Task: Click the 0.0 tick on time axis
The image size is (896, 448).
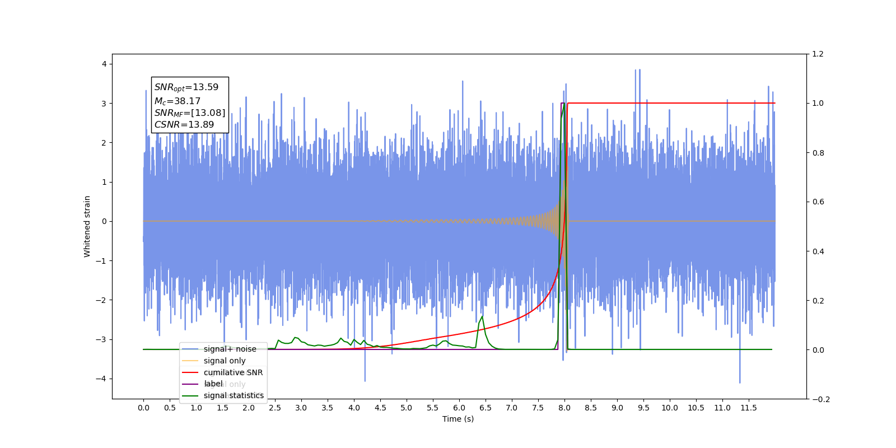Action: [143, 408]
